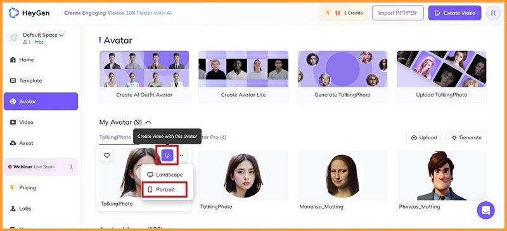Click the Home house icon
Image resolution: width=507 pixels, height=231 pixels.
pos(13,59)
